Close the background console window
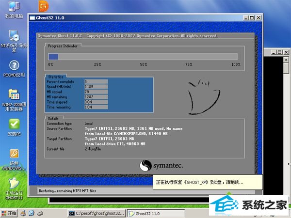Viewport: 291px width, 218px height. [x=286, y=52]
